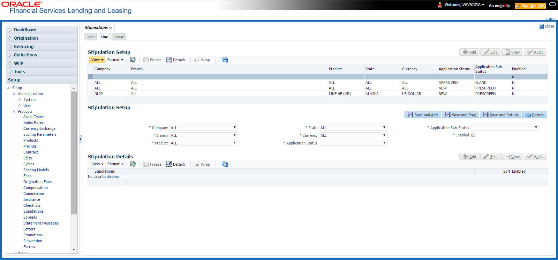Open the Application Status dropdown

(353, 143)
